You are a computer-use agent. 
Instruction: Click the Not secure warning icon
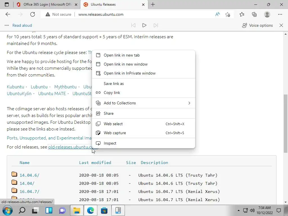pos(48,14)
